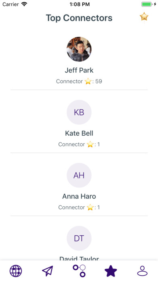The width and height of the screenshot is (158, 281).
Task: Open the globe tab in bottom bar
Action: point(16,271)
